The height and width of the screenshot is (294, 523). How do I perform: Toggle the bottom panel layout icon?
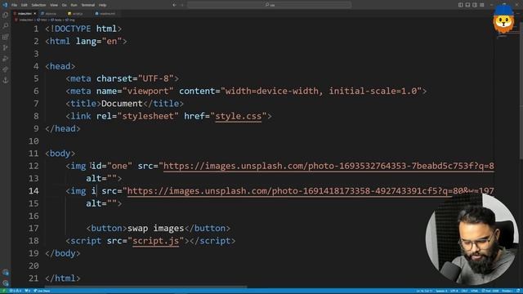click(467, 5)
